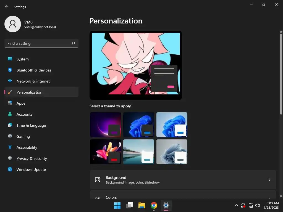Image resolution: width=283 pixels, height=212 pixels.
Task: Apply the gray flow light theme
Action: pyautogui.click(x=172, y=152)
